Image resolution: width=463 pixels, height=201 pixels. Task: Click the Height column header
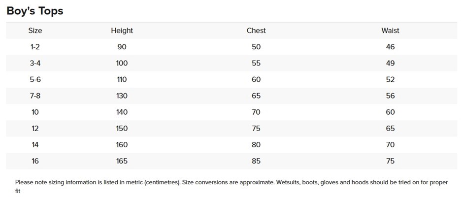click(x=122, y=31)
